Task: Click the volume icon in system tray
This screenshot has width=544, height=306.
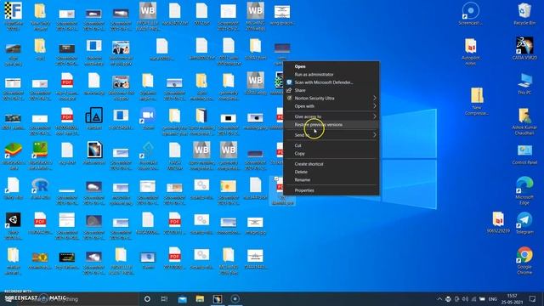Action: 465,298
